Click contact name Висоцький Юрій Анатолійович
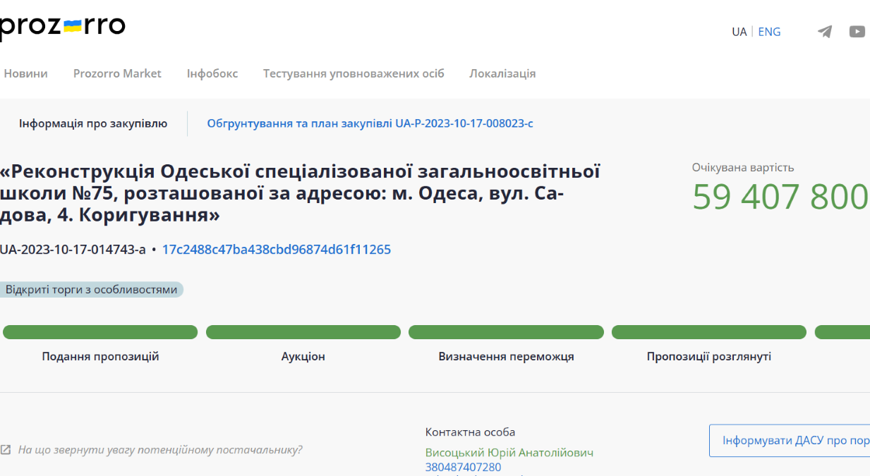This screenshot has width=870, height=476. (x=509, y=453)
